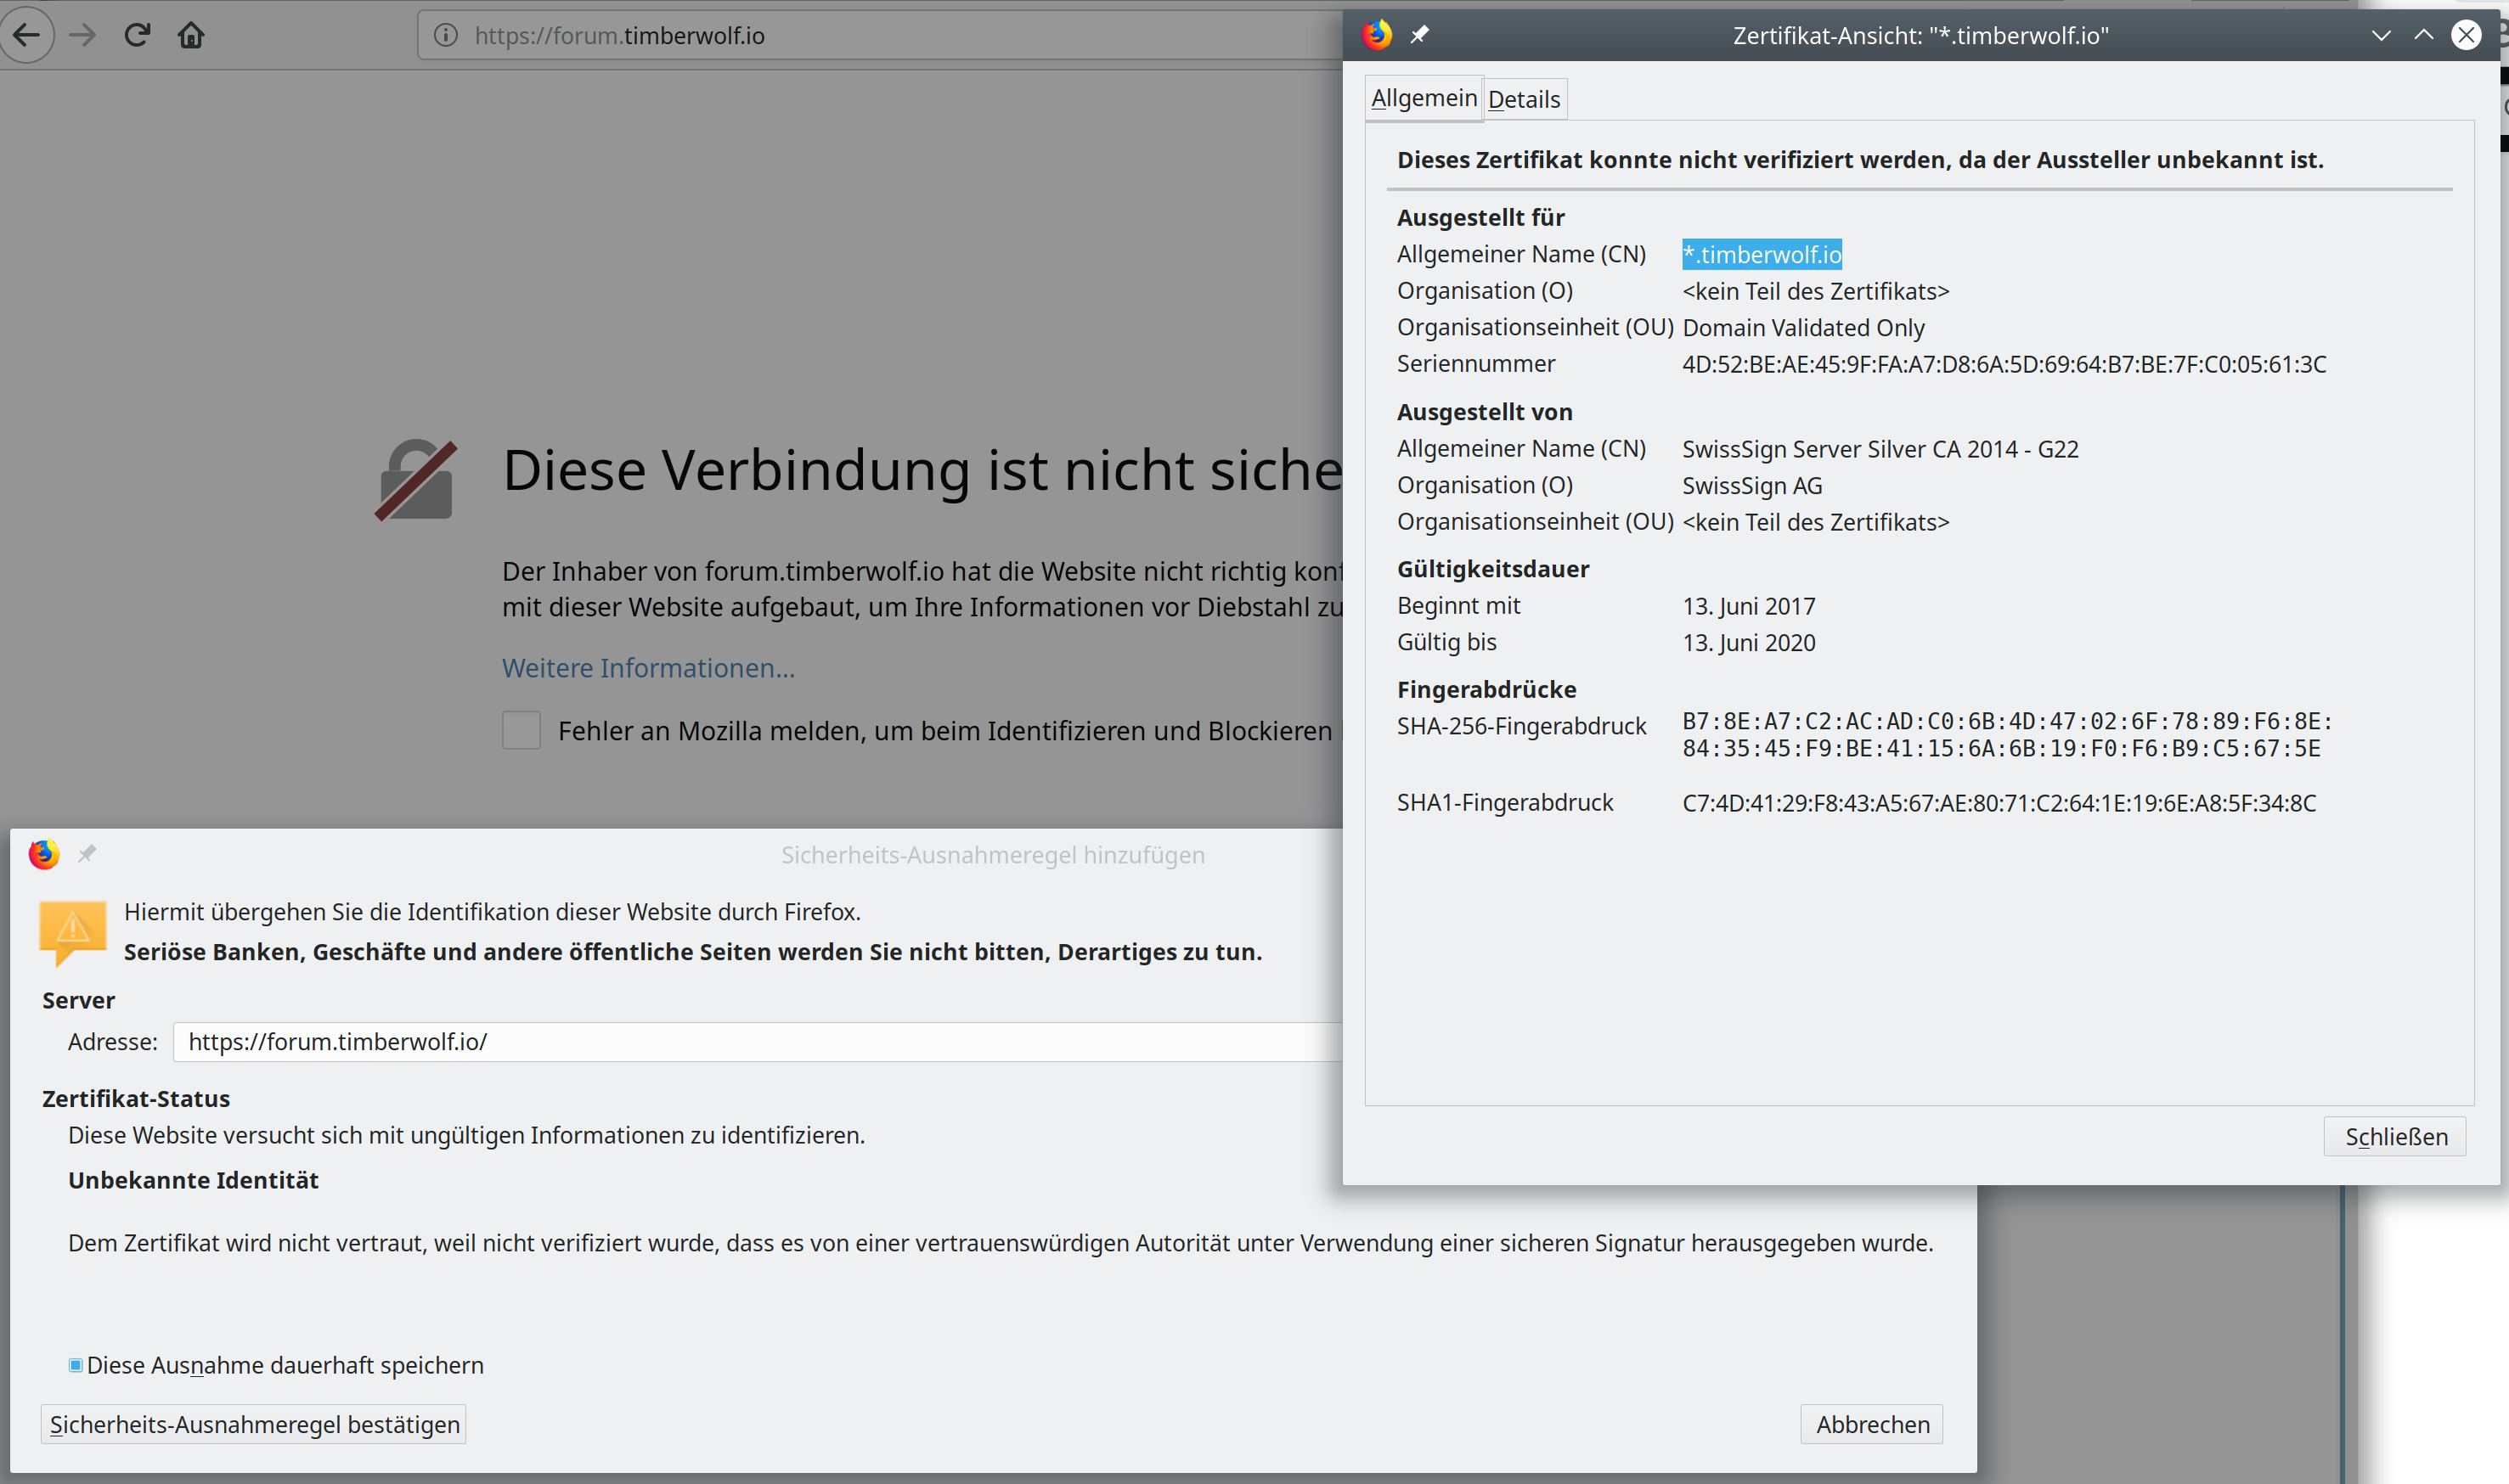Click the 'Ausgestellt von' section heading
Image resolution: width=2509 pixels, height=1484 pixels.
click(1484, 412)
